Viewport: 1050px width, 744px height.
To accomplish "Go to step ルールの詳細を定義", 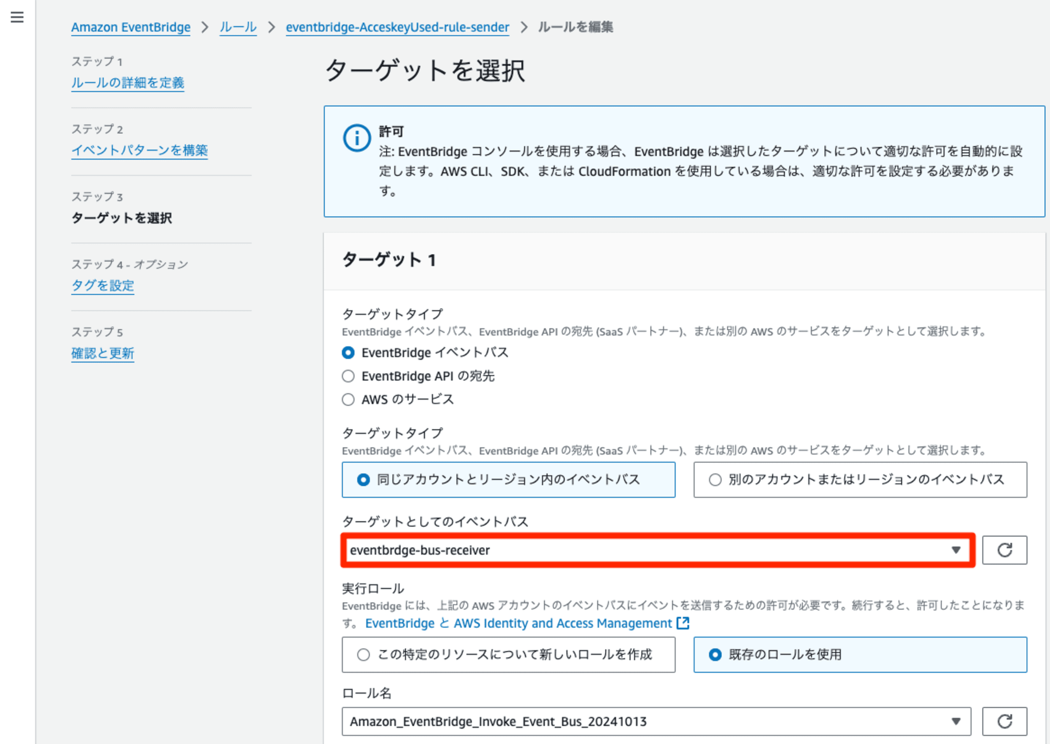I will (x=128, y=83).
